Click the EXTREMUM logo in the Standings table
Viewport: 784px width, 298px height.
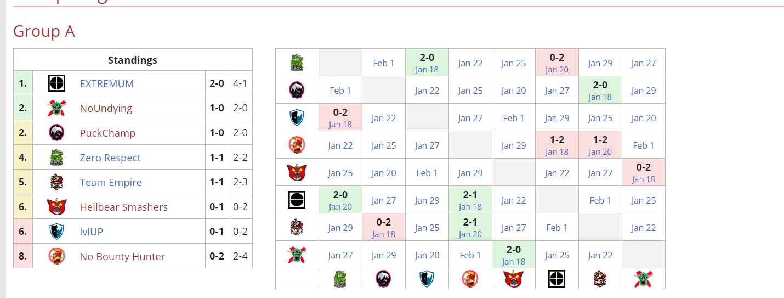click(56, 83)
